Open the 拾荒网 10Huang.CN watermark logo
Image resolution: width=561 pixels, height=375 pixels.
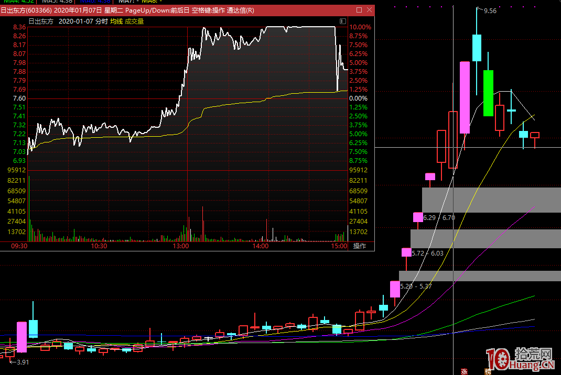point(522,359)
